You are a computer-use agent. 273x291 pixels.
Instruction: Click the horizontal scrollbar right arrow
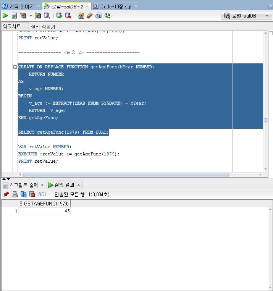pyautogui.click(x=260, y=175)
